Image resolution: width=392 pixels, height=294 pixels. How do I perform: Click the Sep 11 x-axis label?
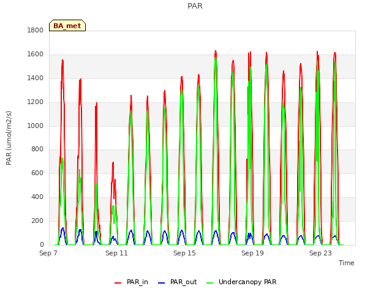tap(116, 253)
